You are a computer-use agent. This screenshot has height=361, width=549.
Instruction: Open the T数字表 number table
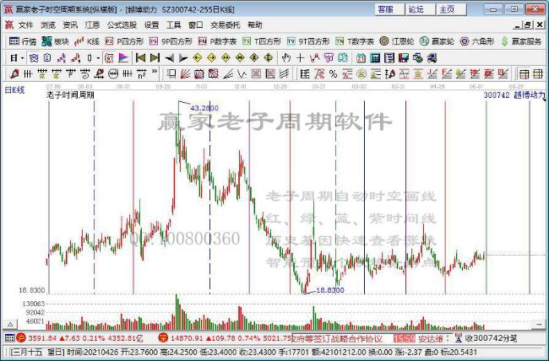point(354,41)
